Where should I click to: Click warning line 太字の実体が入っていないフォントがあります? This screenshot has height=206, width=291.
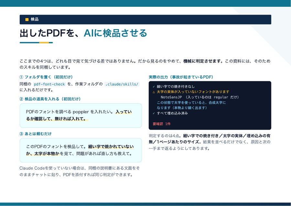pyautogui.click(x=193, y=92)
